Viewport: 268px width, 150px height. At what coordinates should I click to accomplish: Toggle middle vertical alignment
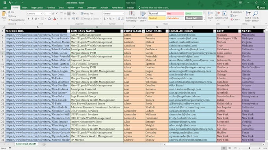tap(65, 13)
